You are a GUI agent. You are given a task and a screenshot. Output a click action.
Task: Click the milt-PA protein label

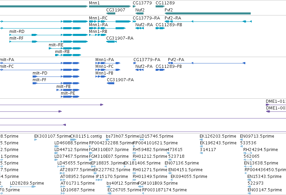[7, 60]
